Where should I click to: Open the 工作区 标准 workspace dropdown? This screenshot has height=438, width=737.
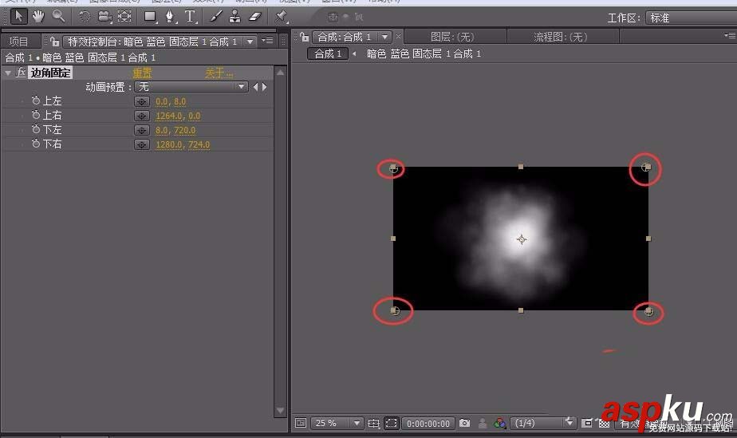[691, 18]
